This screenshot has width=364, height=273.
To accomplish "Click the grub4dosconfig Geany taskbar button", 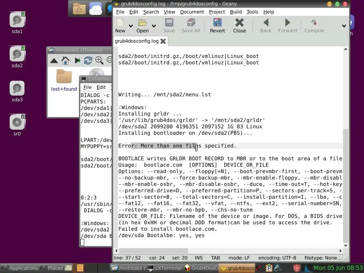I will point(237,268).
